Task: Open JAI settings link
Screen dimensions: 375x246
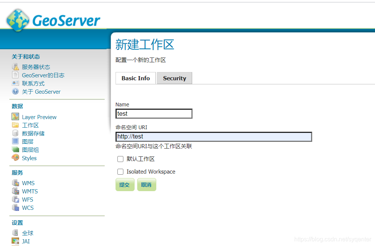Action: pyautogui.click(x=26, y=241)
